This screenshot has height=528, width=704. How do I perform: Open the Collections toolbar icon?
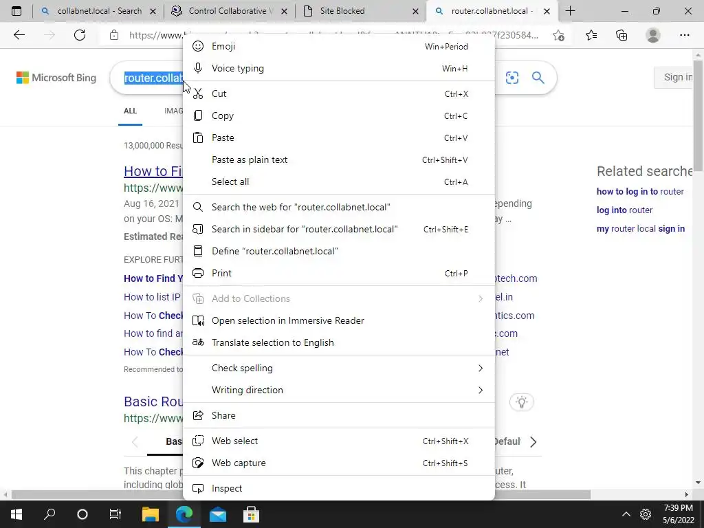(621, 35)
